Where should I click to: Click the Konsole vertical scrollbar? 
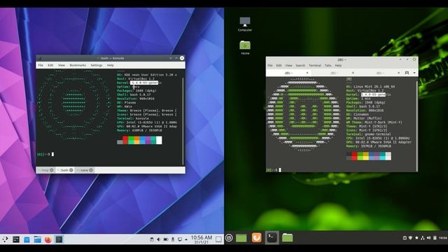pos(183,121)
